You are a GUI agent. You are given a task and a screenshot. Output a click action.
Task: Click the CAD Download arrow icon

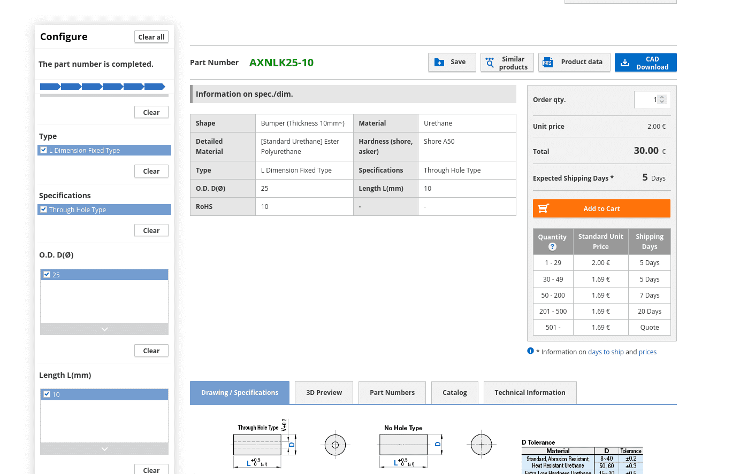(624, 63)
